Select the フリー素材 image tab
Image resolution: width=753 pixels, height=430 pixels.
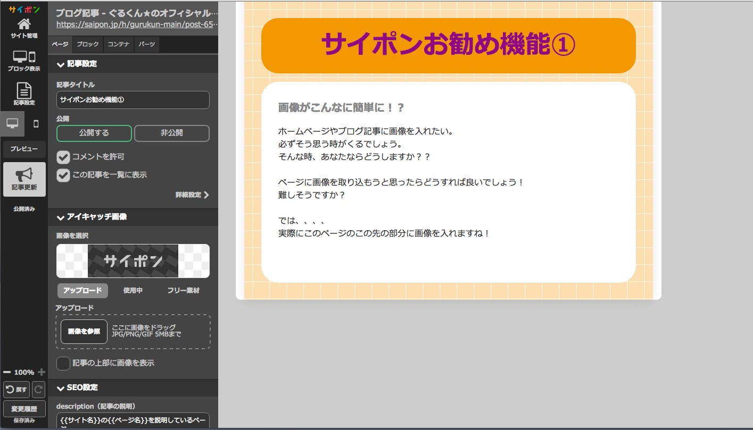184,291
